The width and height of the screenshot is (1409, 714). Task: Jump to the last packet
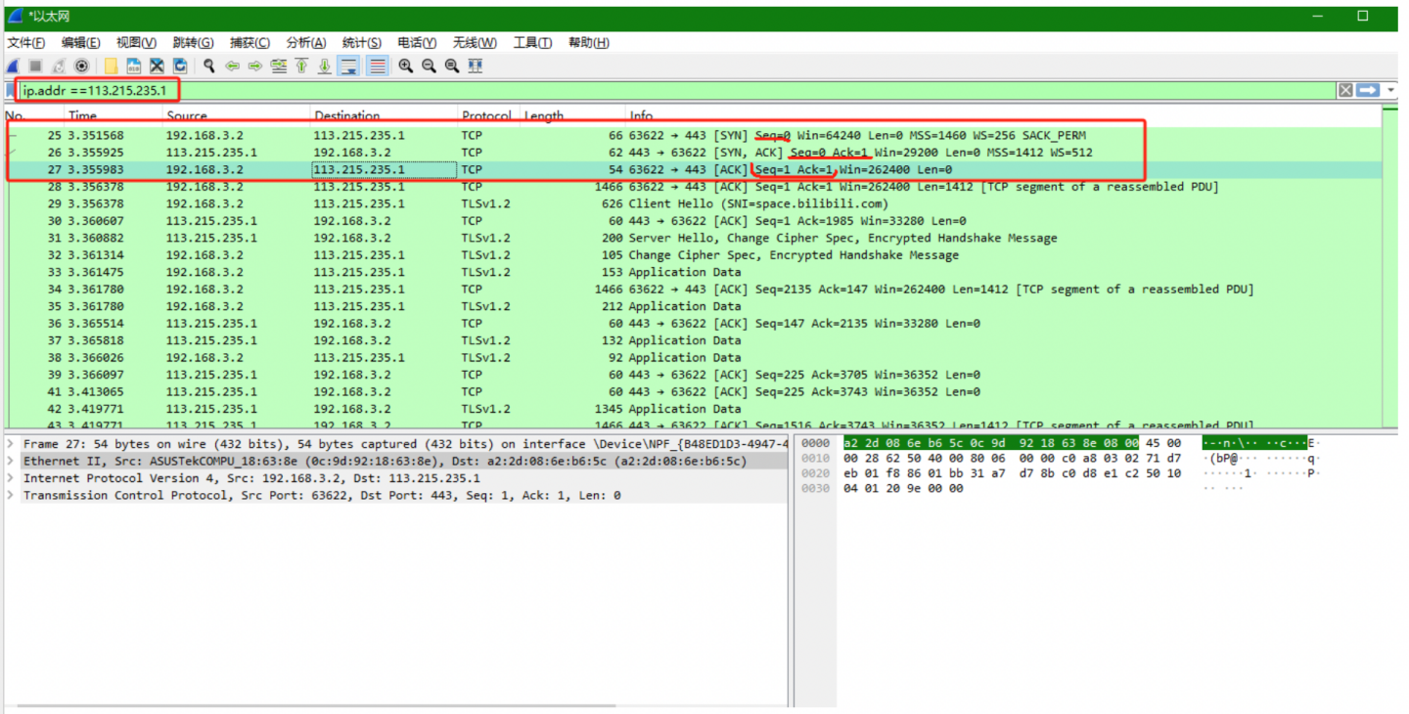click(325, 67)
